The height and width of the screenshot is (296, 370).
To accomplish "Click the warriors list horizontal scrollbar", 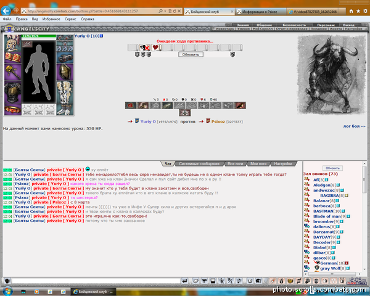I will pyautogui.click(x=332, y=274).
